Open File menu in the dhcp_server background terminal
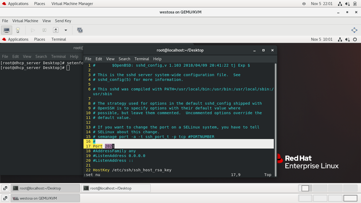 [x=5, y=57]
